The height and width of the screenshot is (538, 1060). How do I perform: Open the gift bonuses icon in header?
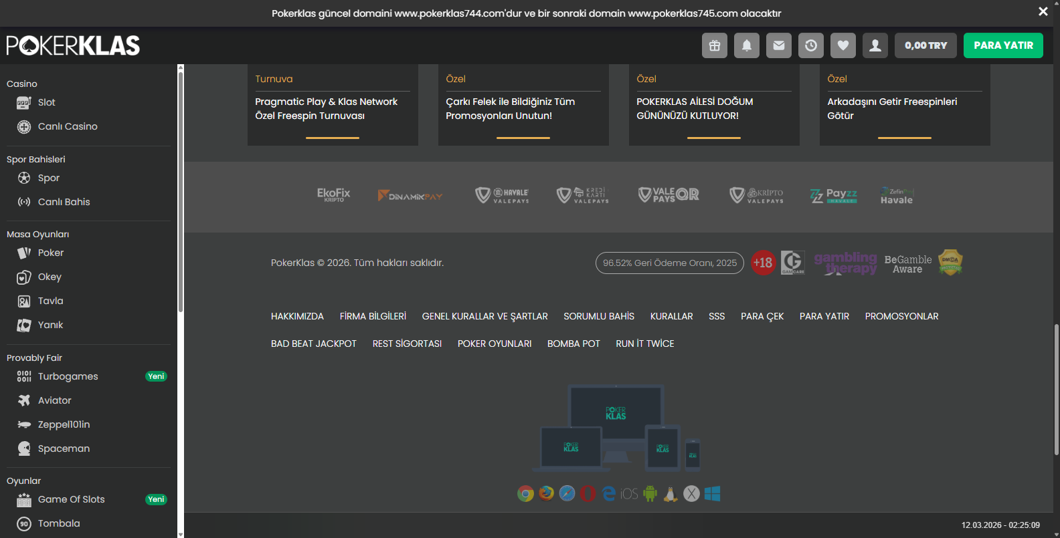pos(715,45)
